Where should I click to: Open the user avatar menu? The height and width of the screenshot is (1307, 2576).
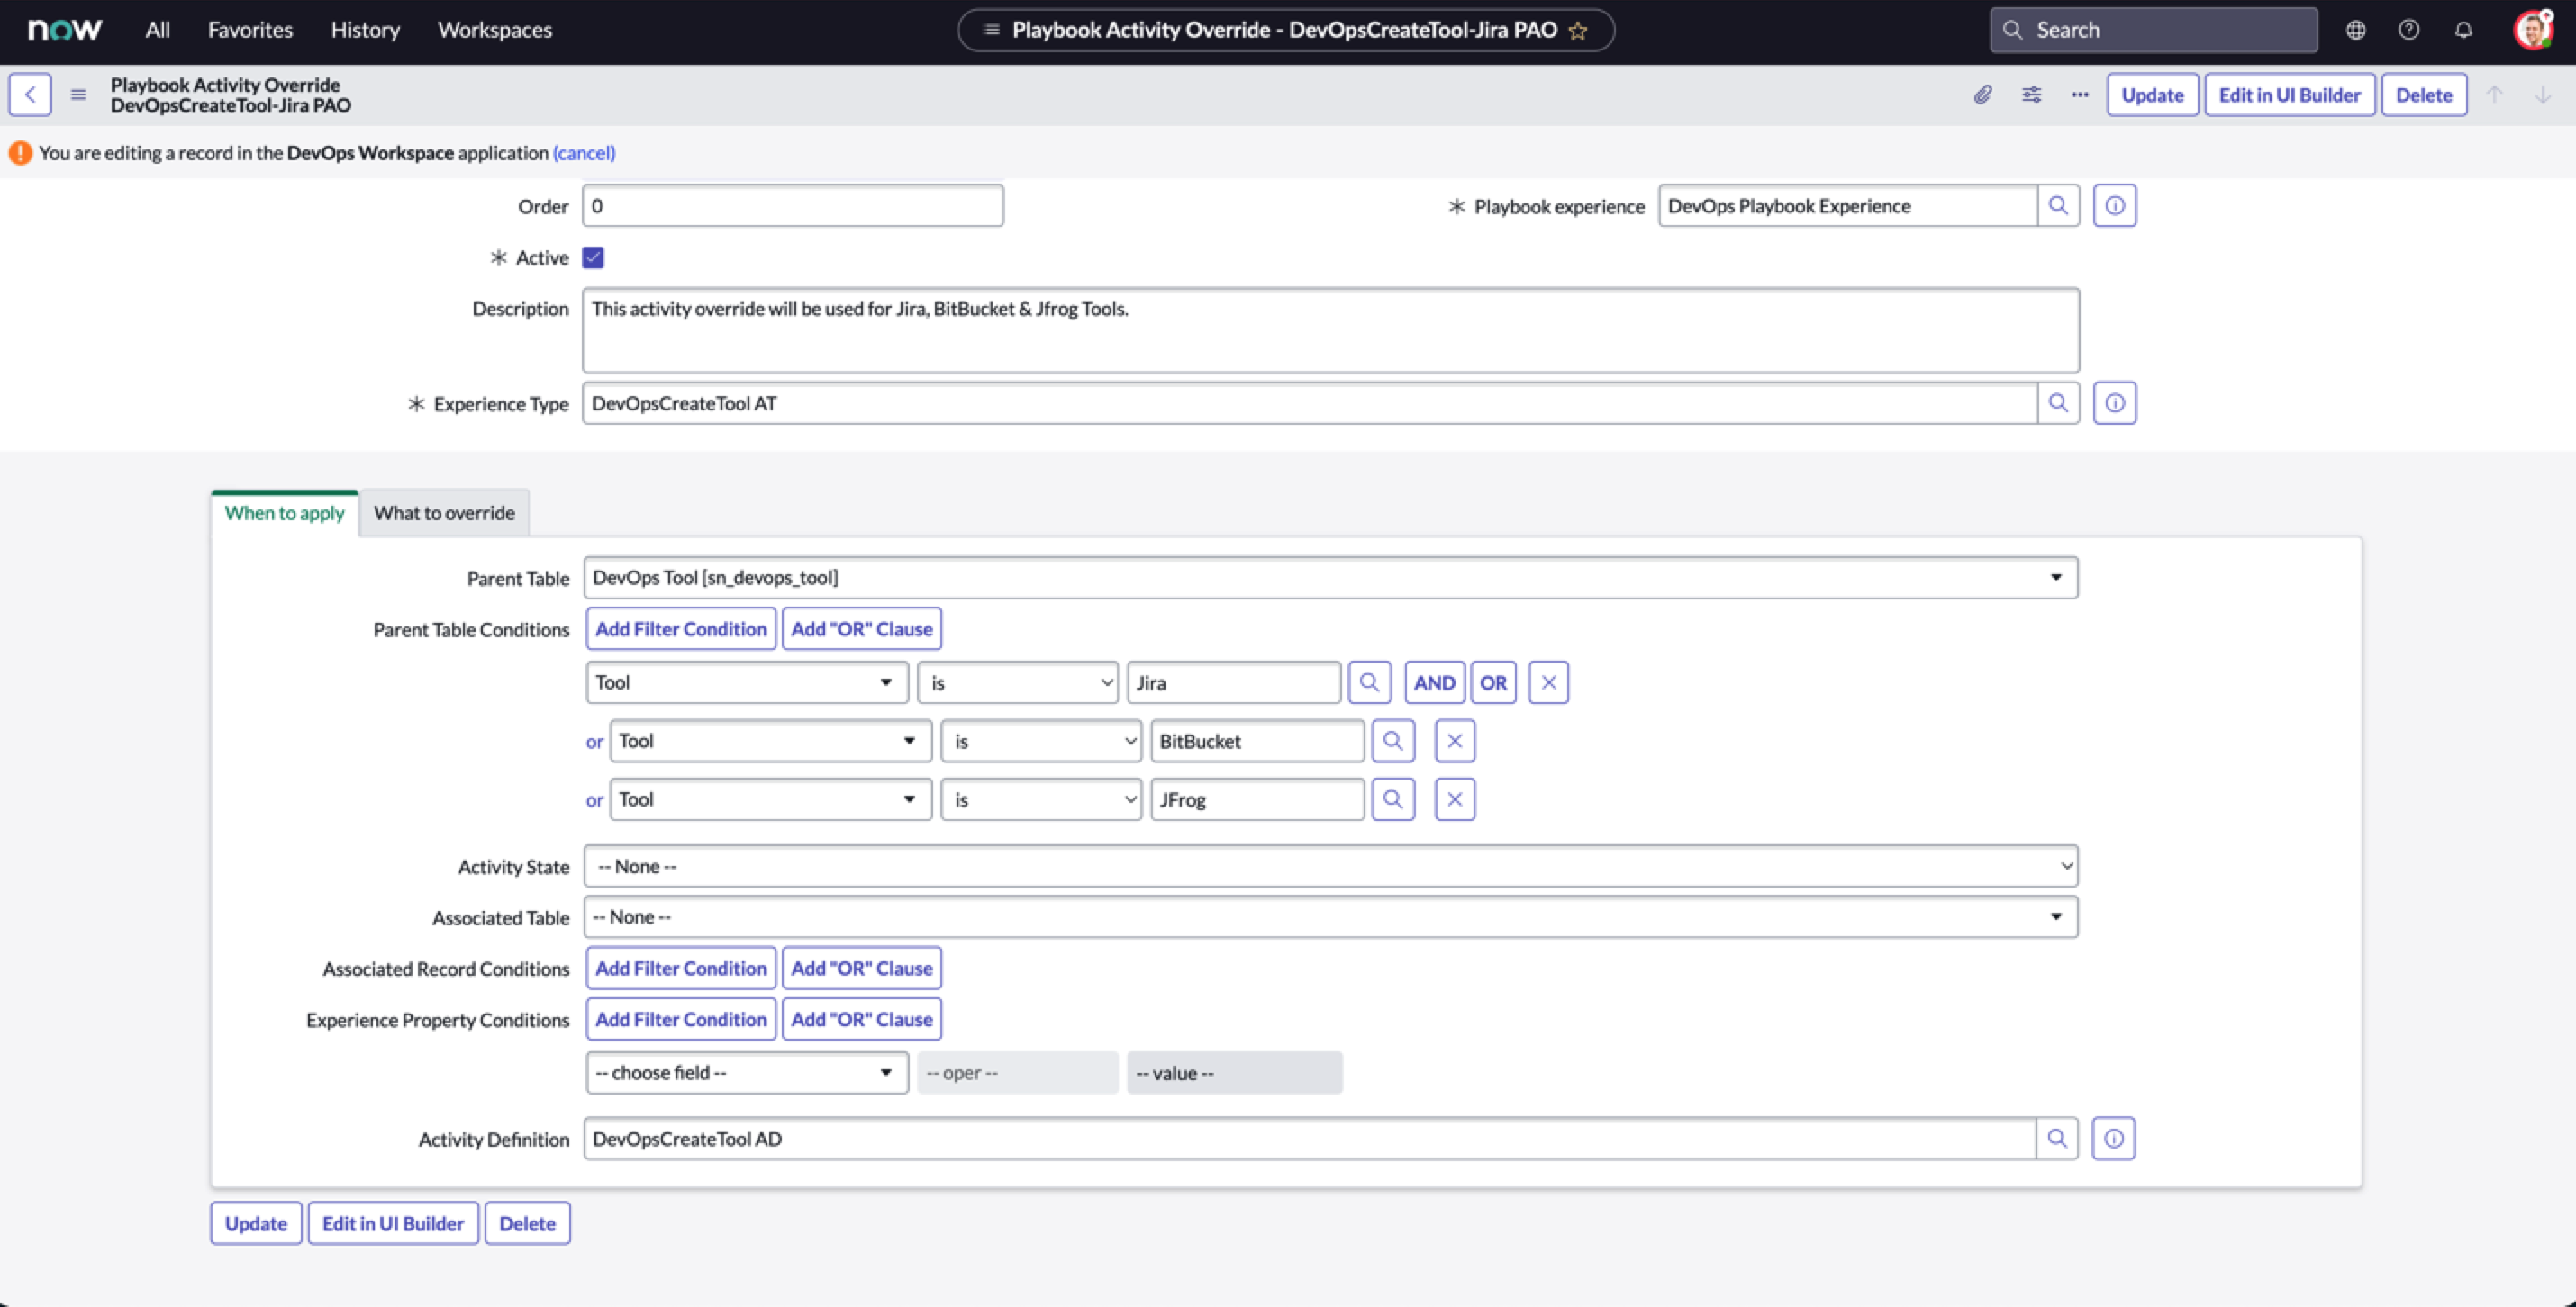point(2533,30)
